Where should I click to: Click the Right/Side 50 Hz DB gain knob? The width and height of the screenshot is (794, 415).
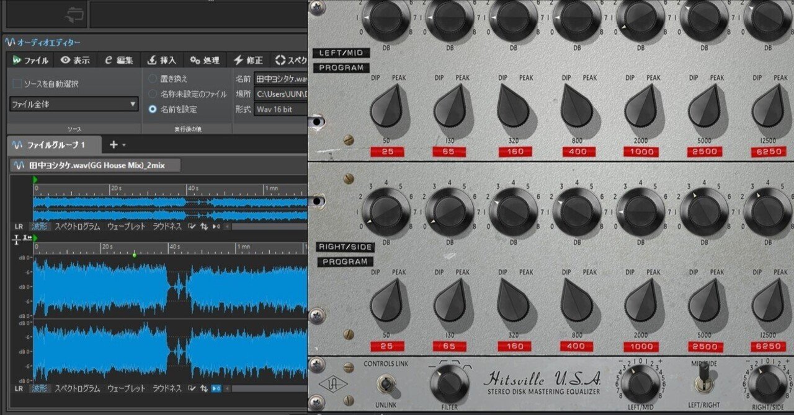[x=386, y=211]
